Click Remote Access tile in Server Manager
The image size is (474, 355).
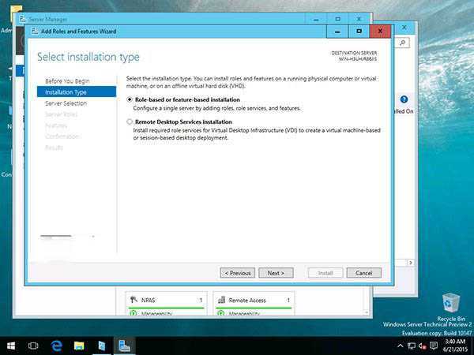[254, 304]
